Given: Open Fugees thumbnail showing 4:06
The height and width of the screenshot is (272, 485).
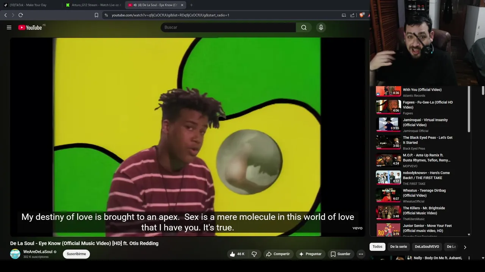Looking at the screenshot, I should (x=388, y=107).
